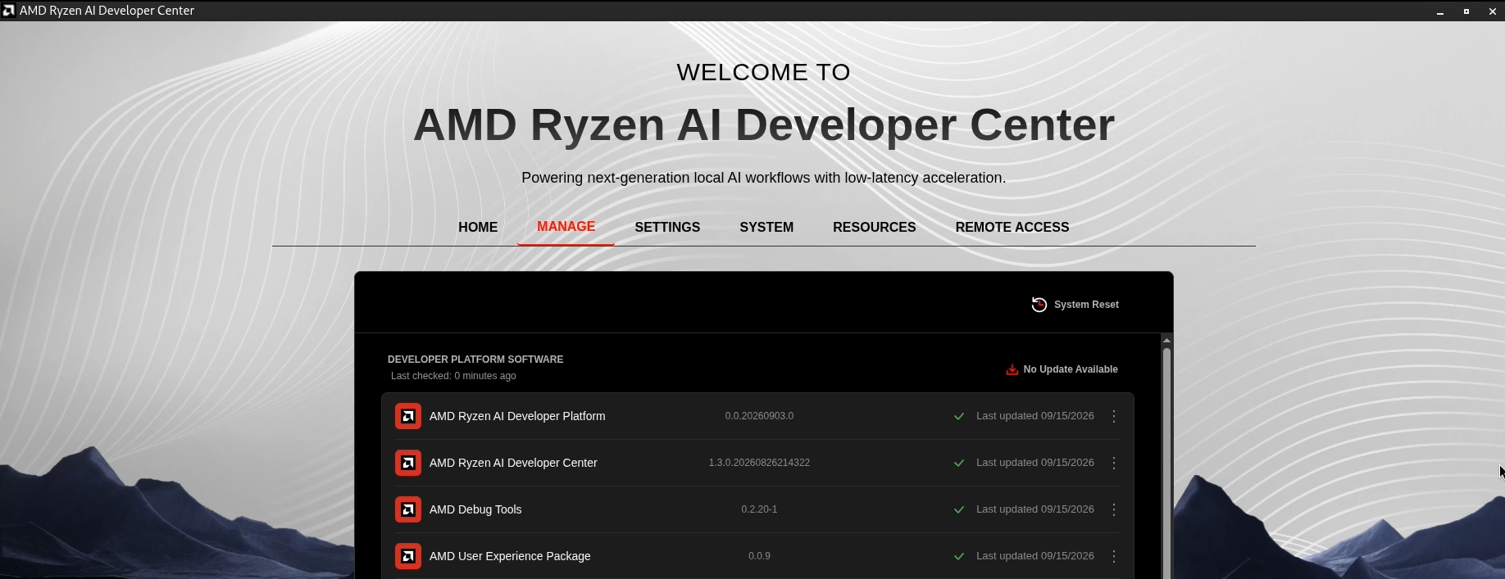Click the AMD Debug Tools name
The image size is (1505, 579).
coord(475,509)
